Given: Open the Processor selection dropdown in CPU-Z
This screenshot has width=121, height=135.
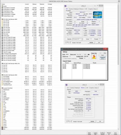Looking at the screenshot, I should point(78,39).
